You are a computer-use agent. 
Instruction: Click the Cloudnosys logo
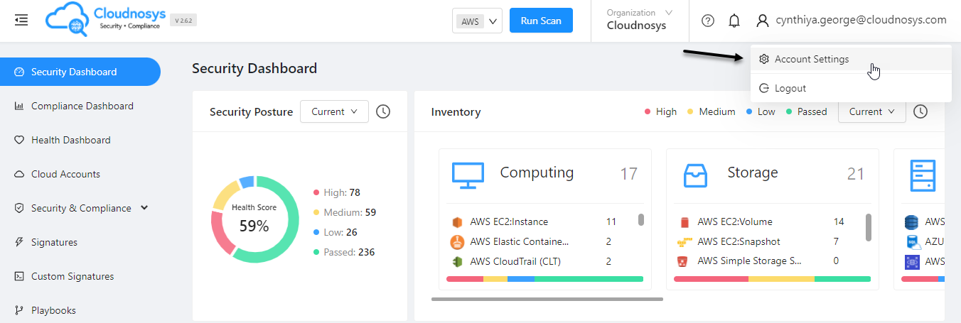[105, 20]
